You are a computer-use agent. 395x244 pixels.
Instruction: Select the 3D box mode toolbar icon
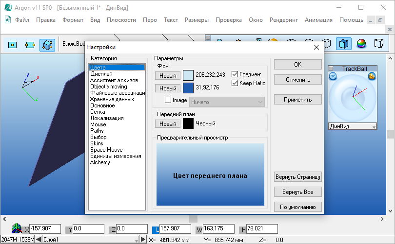(47, 45)
